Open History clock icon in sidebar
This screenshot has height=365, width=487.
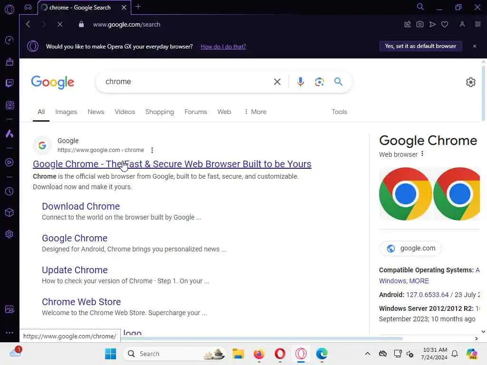pyautogui.click(x=10, y=192)
